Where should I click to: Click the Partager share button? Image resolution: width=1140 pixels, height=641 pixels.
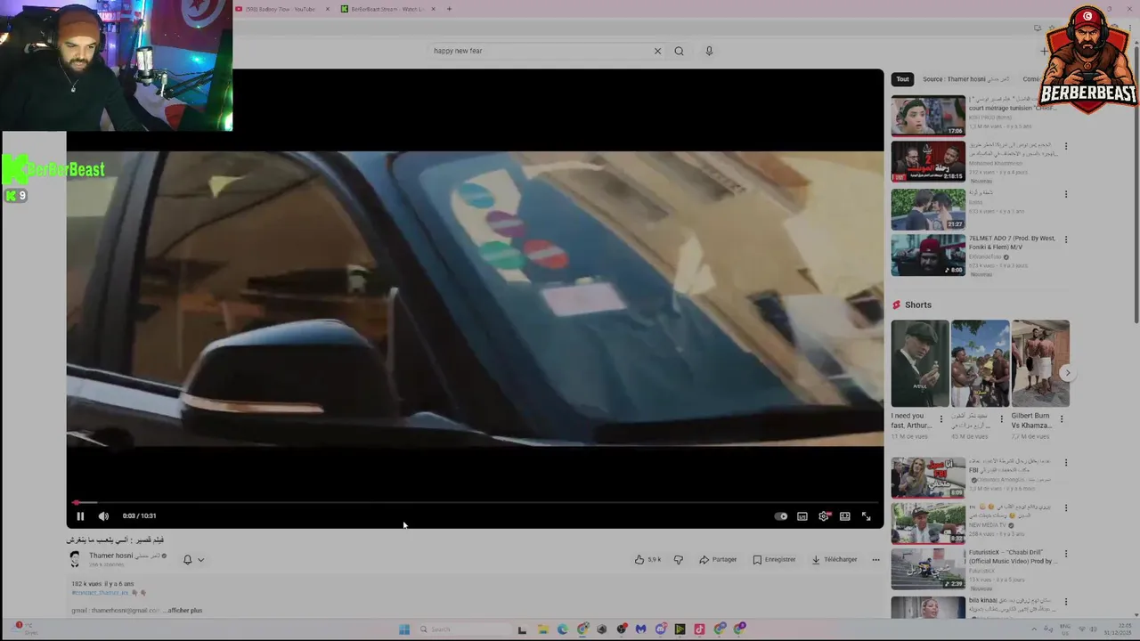point(718,560)
